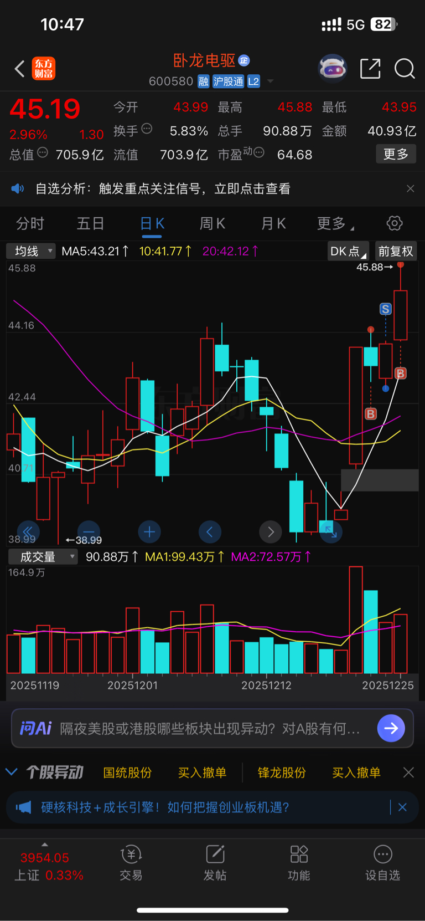Zoom in chart with plus button
Screen dimensions: 425x921
[149, 532]
